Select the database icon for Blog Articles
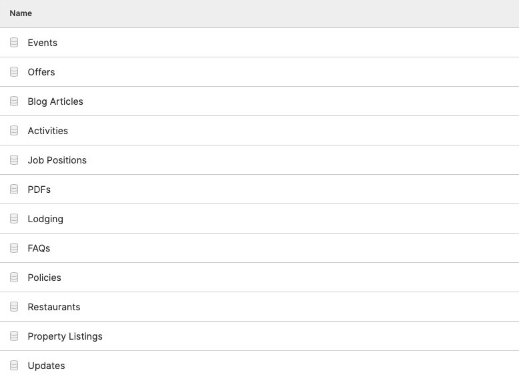The height and width of the screenshot is (379, 519). tap(14, 101)
